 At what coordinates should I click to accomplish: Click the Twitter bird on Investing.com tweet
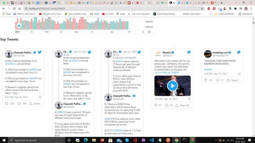[239, 52]
